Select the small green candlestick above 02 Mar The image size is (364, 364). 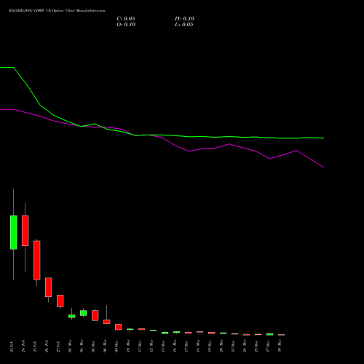tap(72, 316)
